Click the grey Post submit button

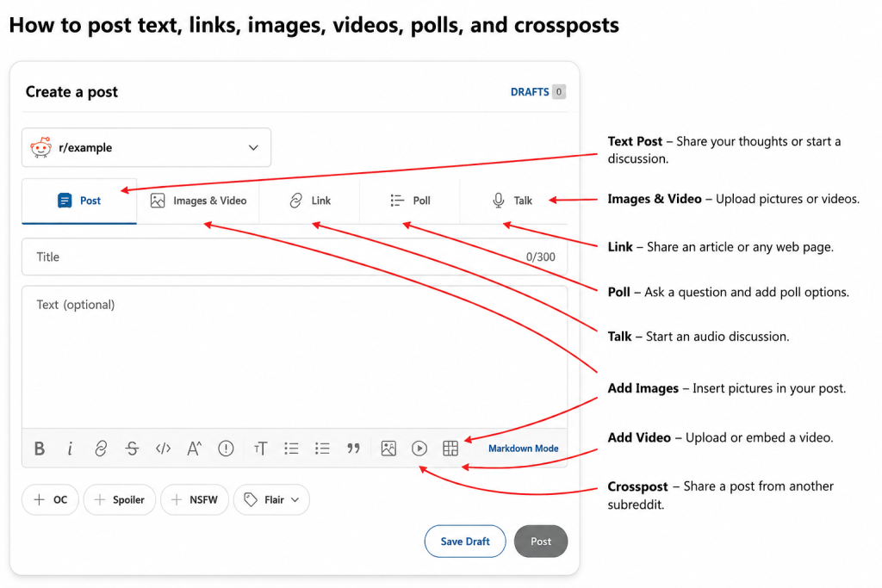coord(541,542)
